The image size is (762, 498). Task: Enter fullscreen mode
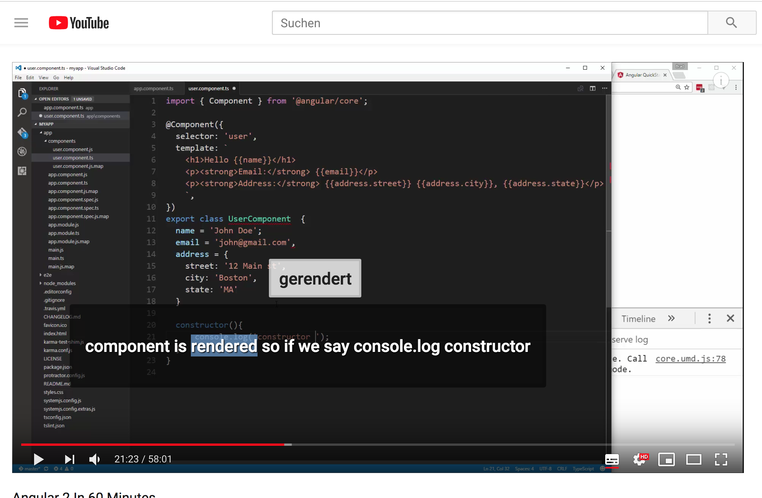point(721,459)
